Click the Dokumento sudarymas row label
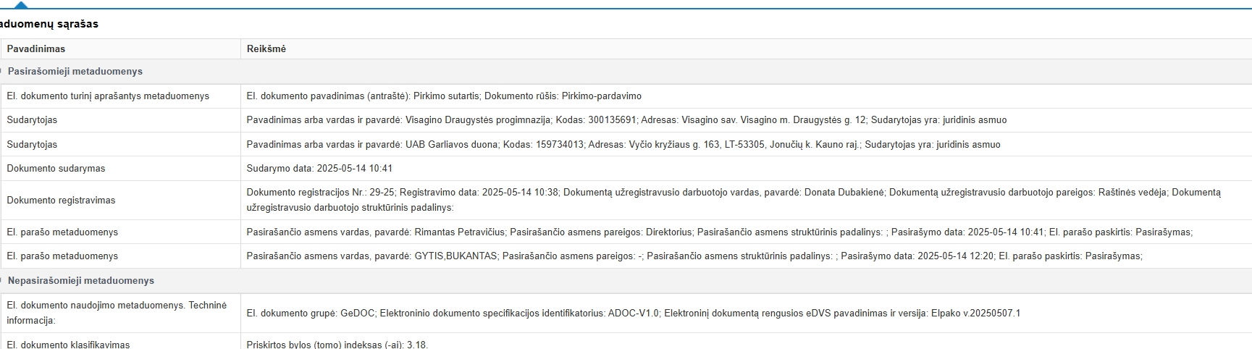 tap(56, 169)
